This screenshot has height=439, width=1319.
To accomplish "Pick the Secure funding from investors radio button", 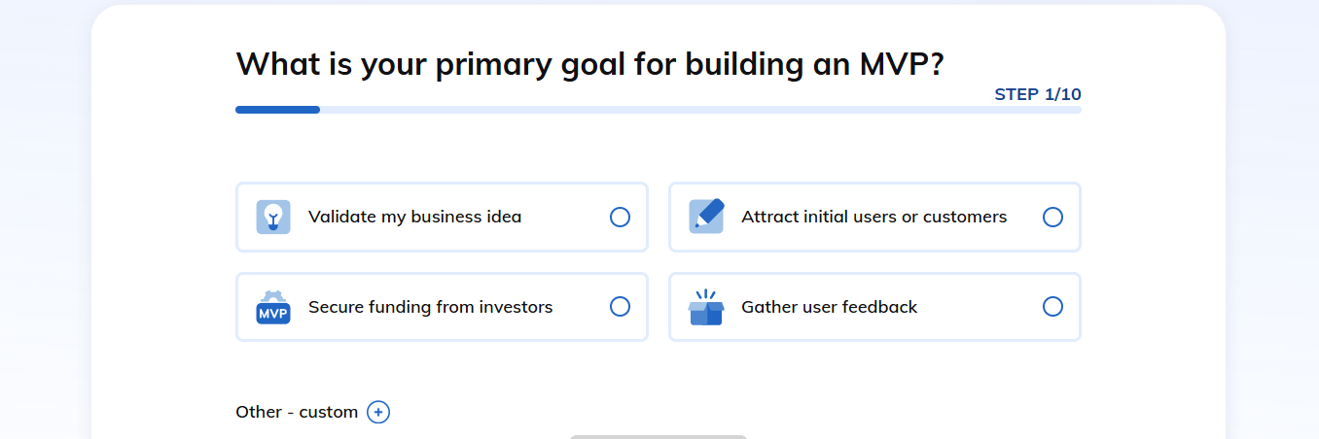I will 620,307.
